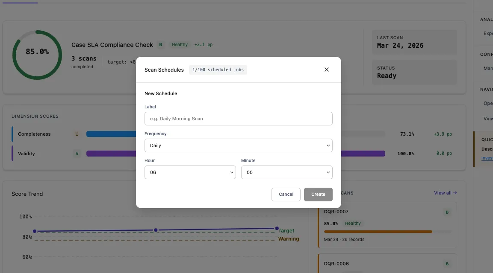Select Manage in the Configuration sidebar section

point(489,68)
